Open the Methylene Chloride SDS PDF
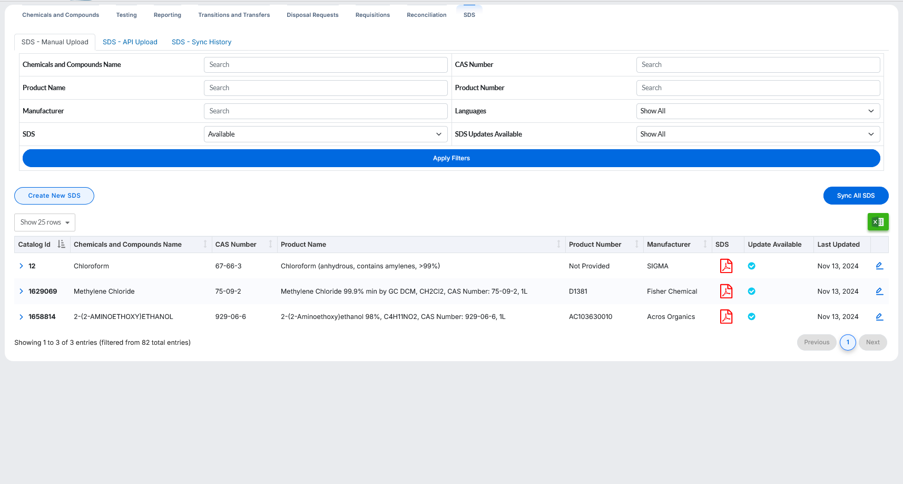The height and width of the screenshot is (484, 903). coord(726,291)
